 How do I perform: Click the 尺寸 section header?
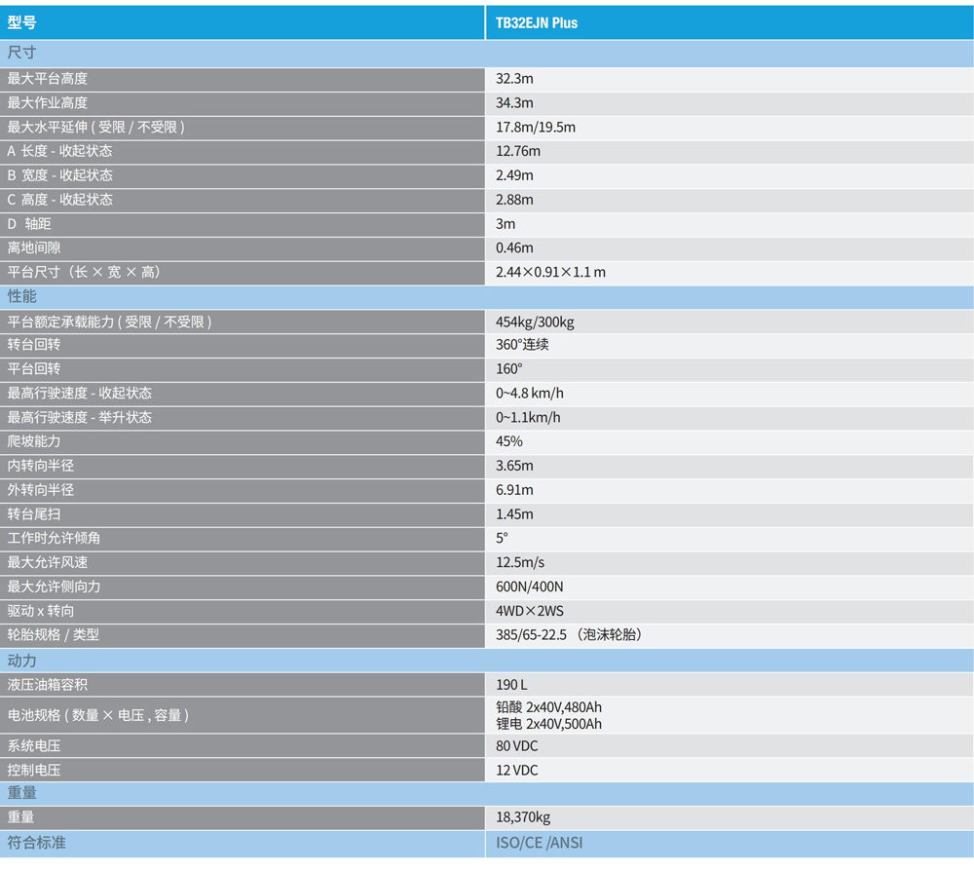(x=487, y=53)
